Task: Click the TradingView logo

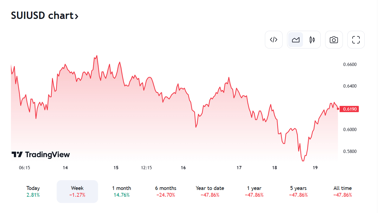Action: pos(41,154)
